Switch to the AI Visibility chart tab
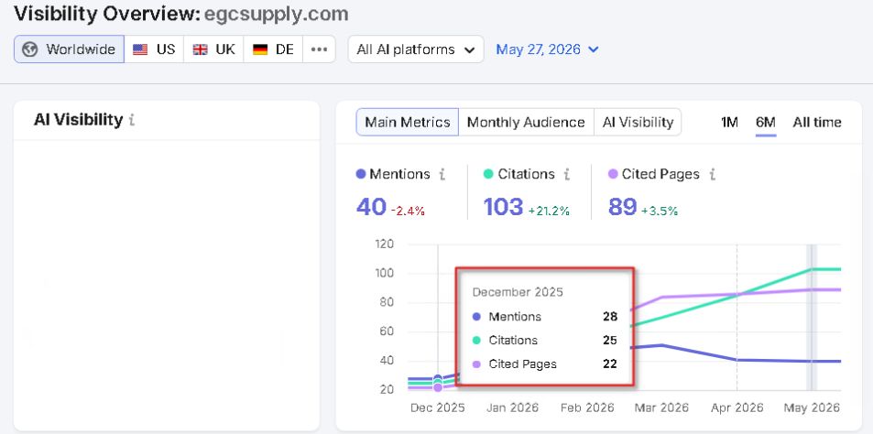 [x=638, y=123]
